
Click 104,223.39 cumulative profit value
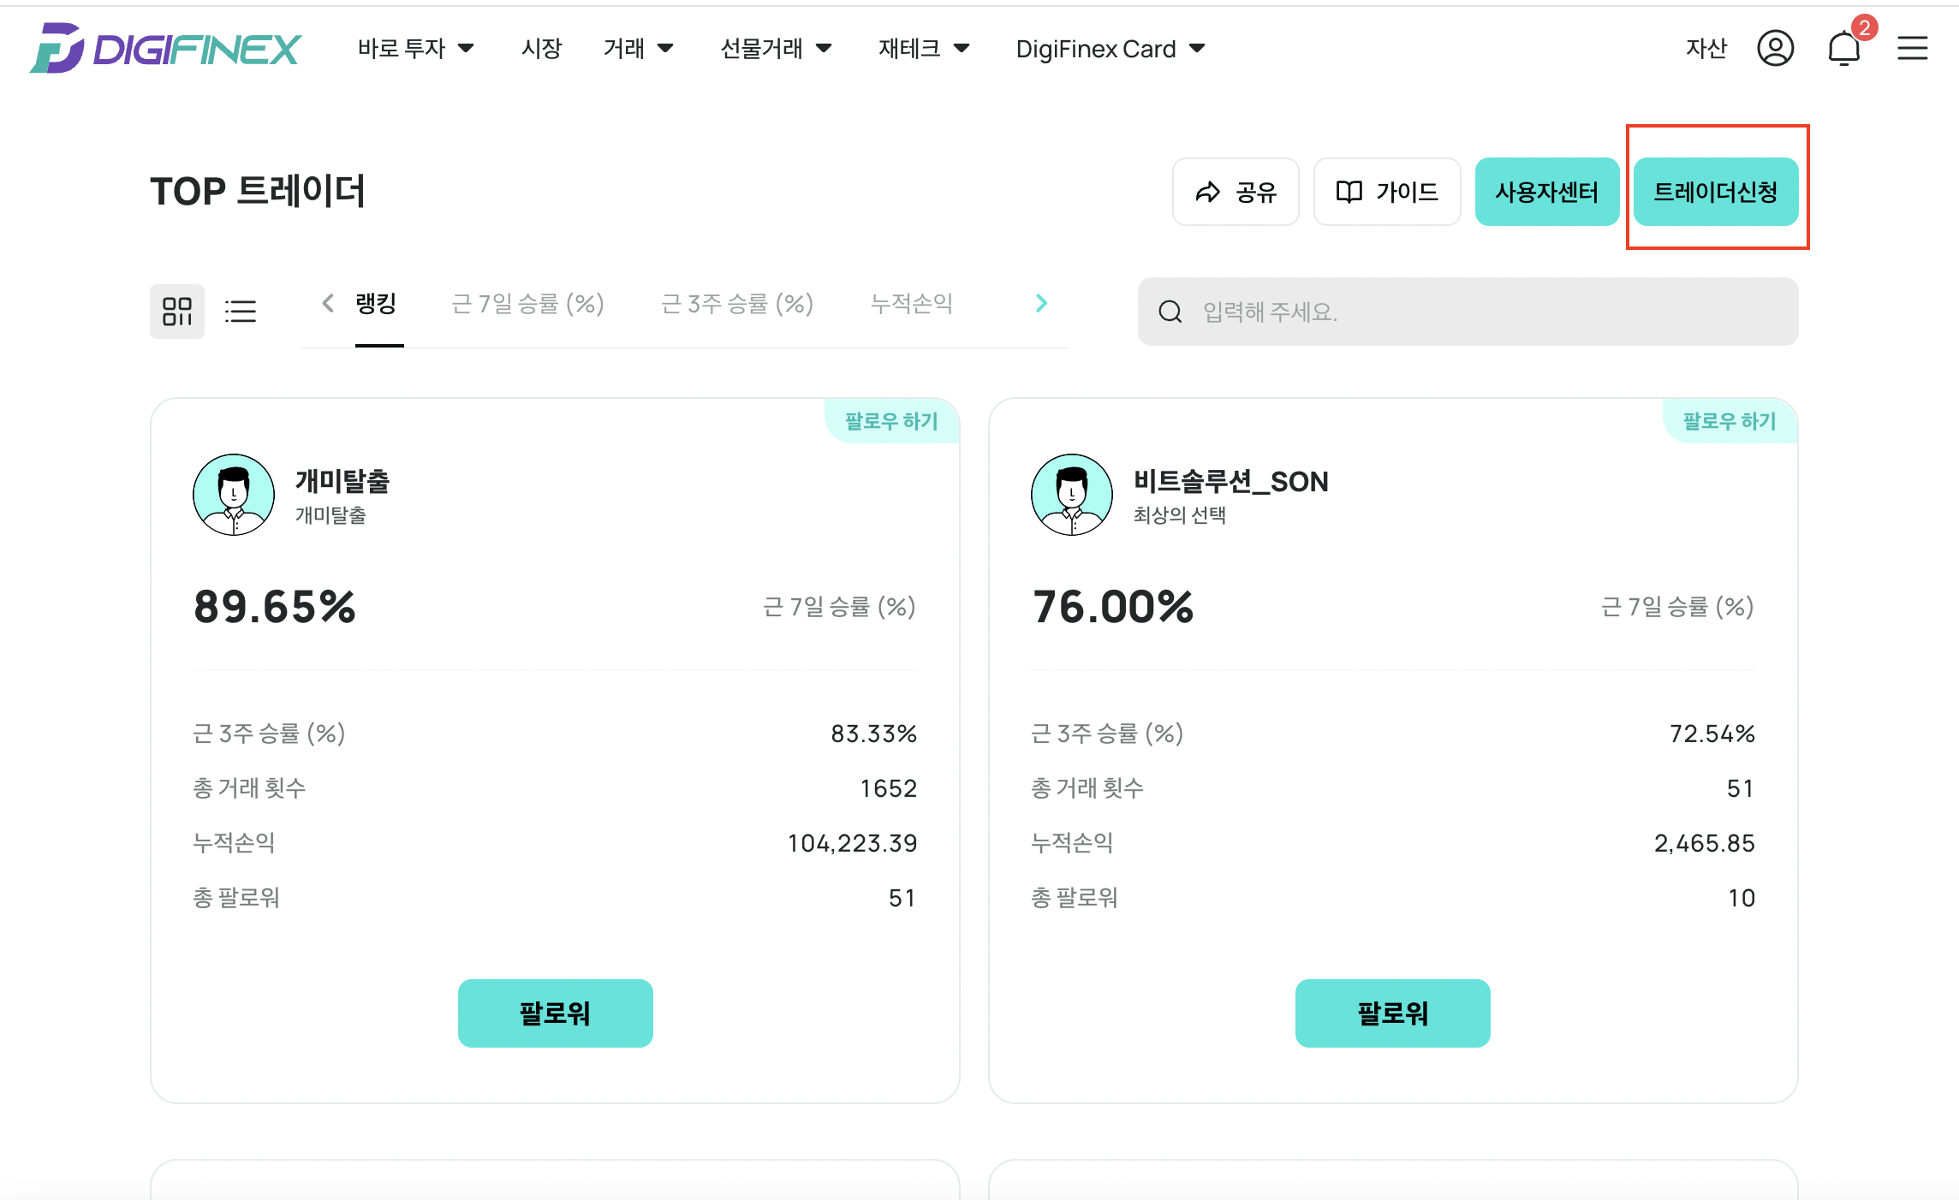click(853, 844)
